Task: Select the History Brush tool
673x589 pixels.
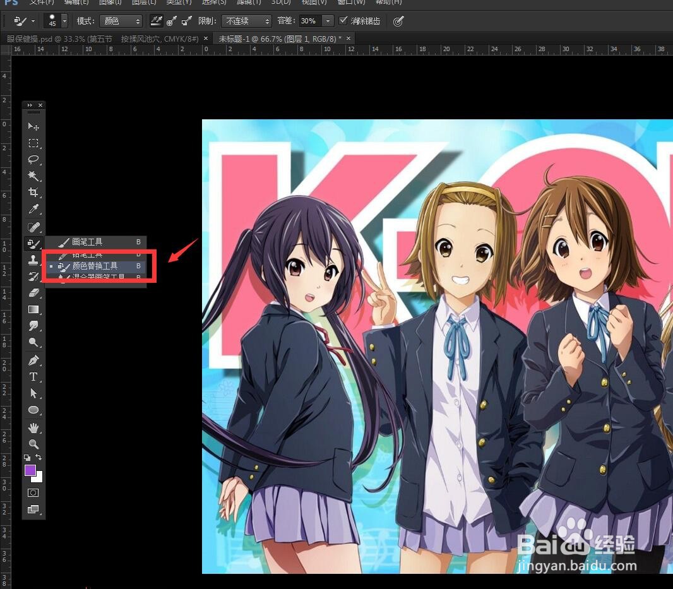Action: pyautogui.click(x=33, y=276)
